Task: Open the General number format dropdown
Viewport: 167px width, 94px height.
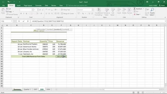Action: point(92,10)
